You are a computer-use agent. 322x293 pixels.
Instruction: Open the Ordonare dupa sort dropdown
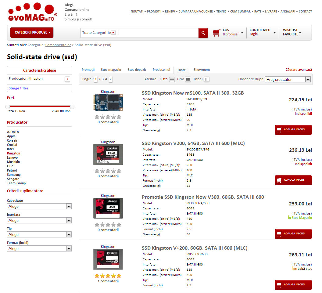tap(288, 80)
